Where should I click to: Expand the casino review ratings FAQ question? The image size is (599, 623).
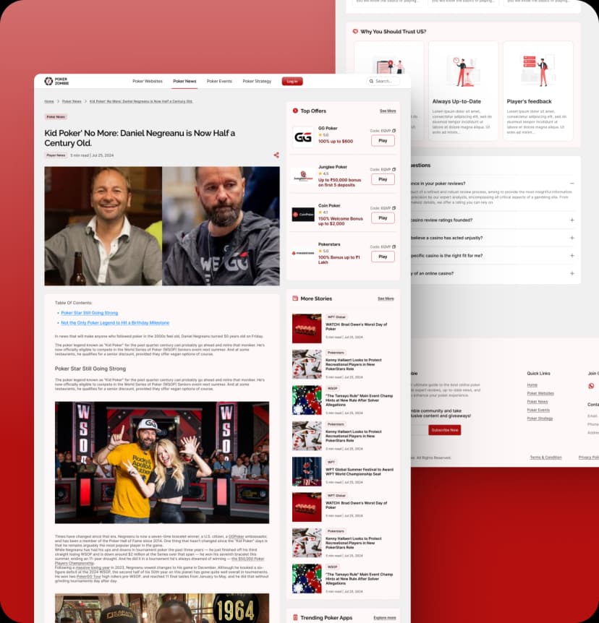(572, 220)
